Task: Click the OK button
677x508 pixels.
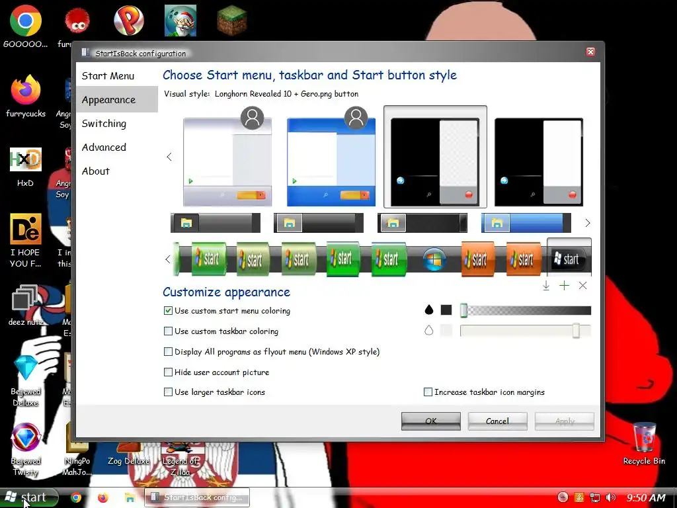Action: point(431,421)
